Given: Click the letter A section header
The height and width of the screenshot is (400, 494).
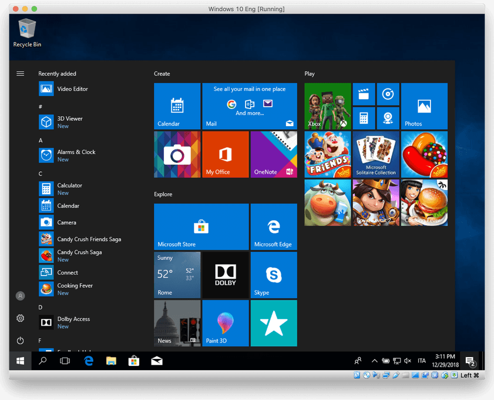Looking at the screenshot, I should coord(41,140).
